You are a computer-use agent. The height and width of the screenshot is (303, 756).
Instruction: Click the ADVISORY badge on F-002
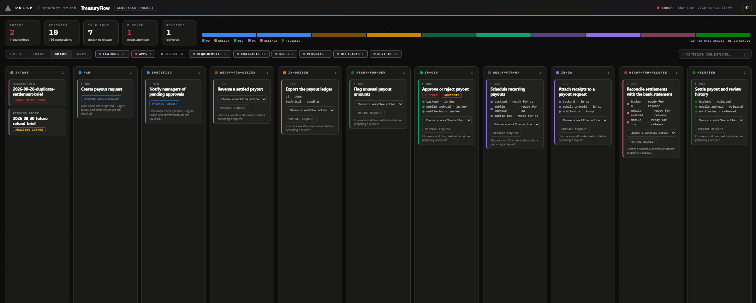452,95
